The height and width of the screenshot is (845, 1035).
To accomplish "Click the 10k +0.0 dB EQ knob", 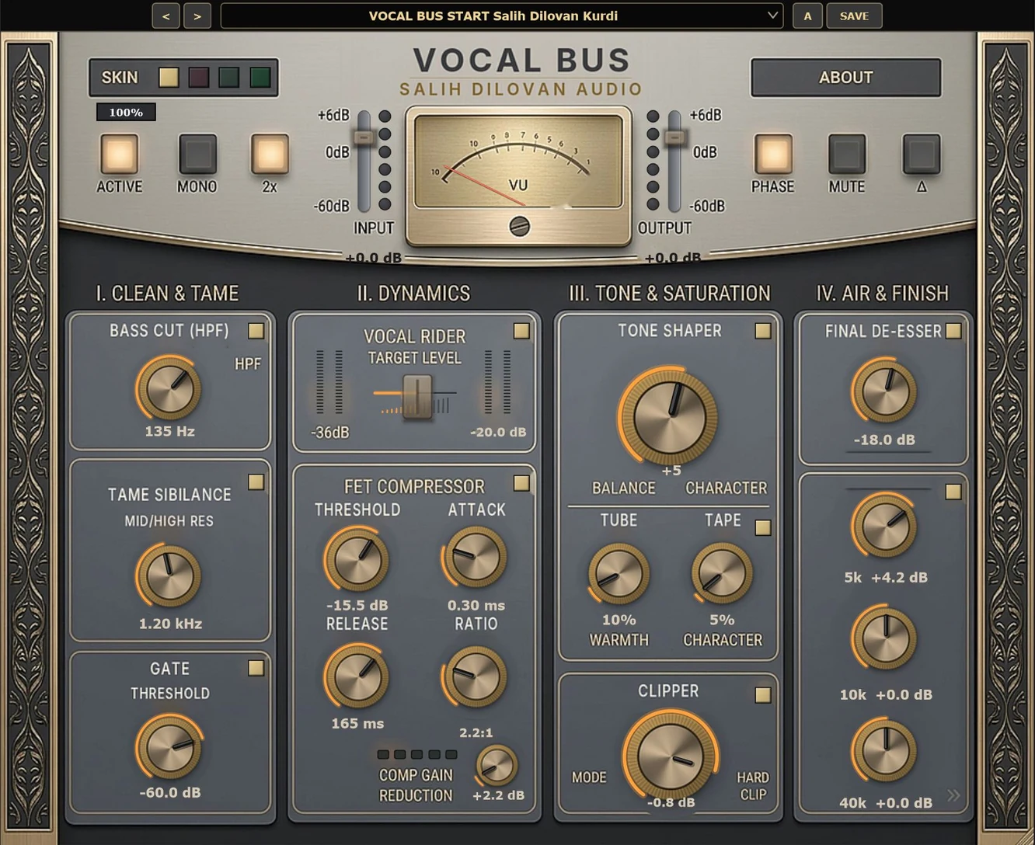I will (884, 639).
